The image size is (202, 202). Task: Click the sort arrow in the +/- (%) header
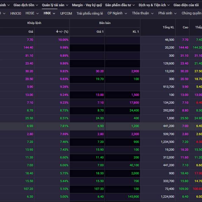tap(57, 31)
